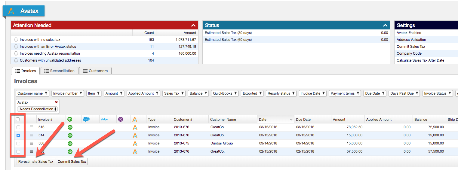Sort by the Avatax column header icon
The height and width of the screenshot is (170, 458).
point(135,119)
